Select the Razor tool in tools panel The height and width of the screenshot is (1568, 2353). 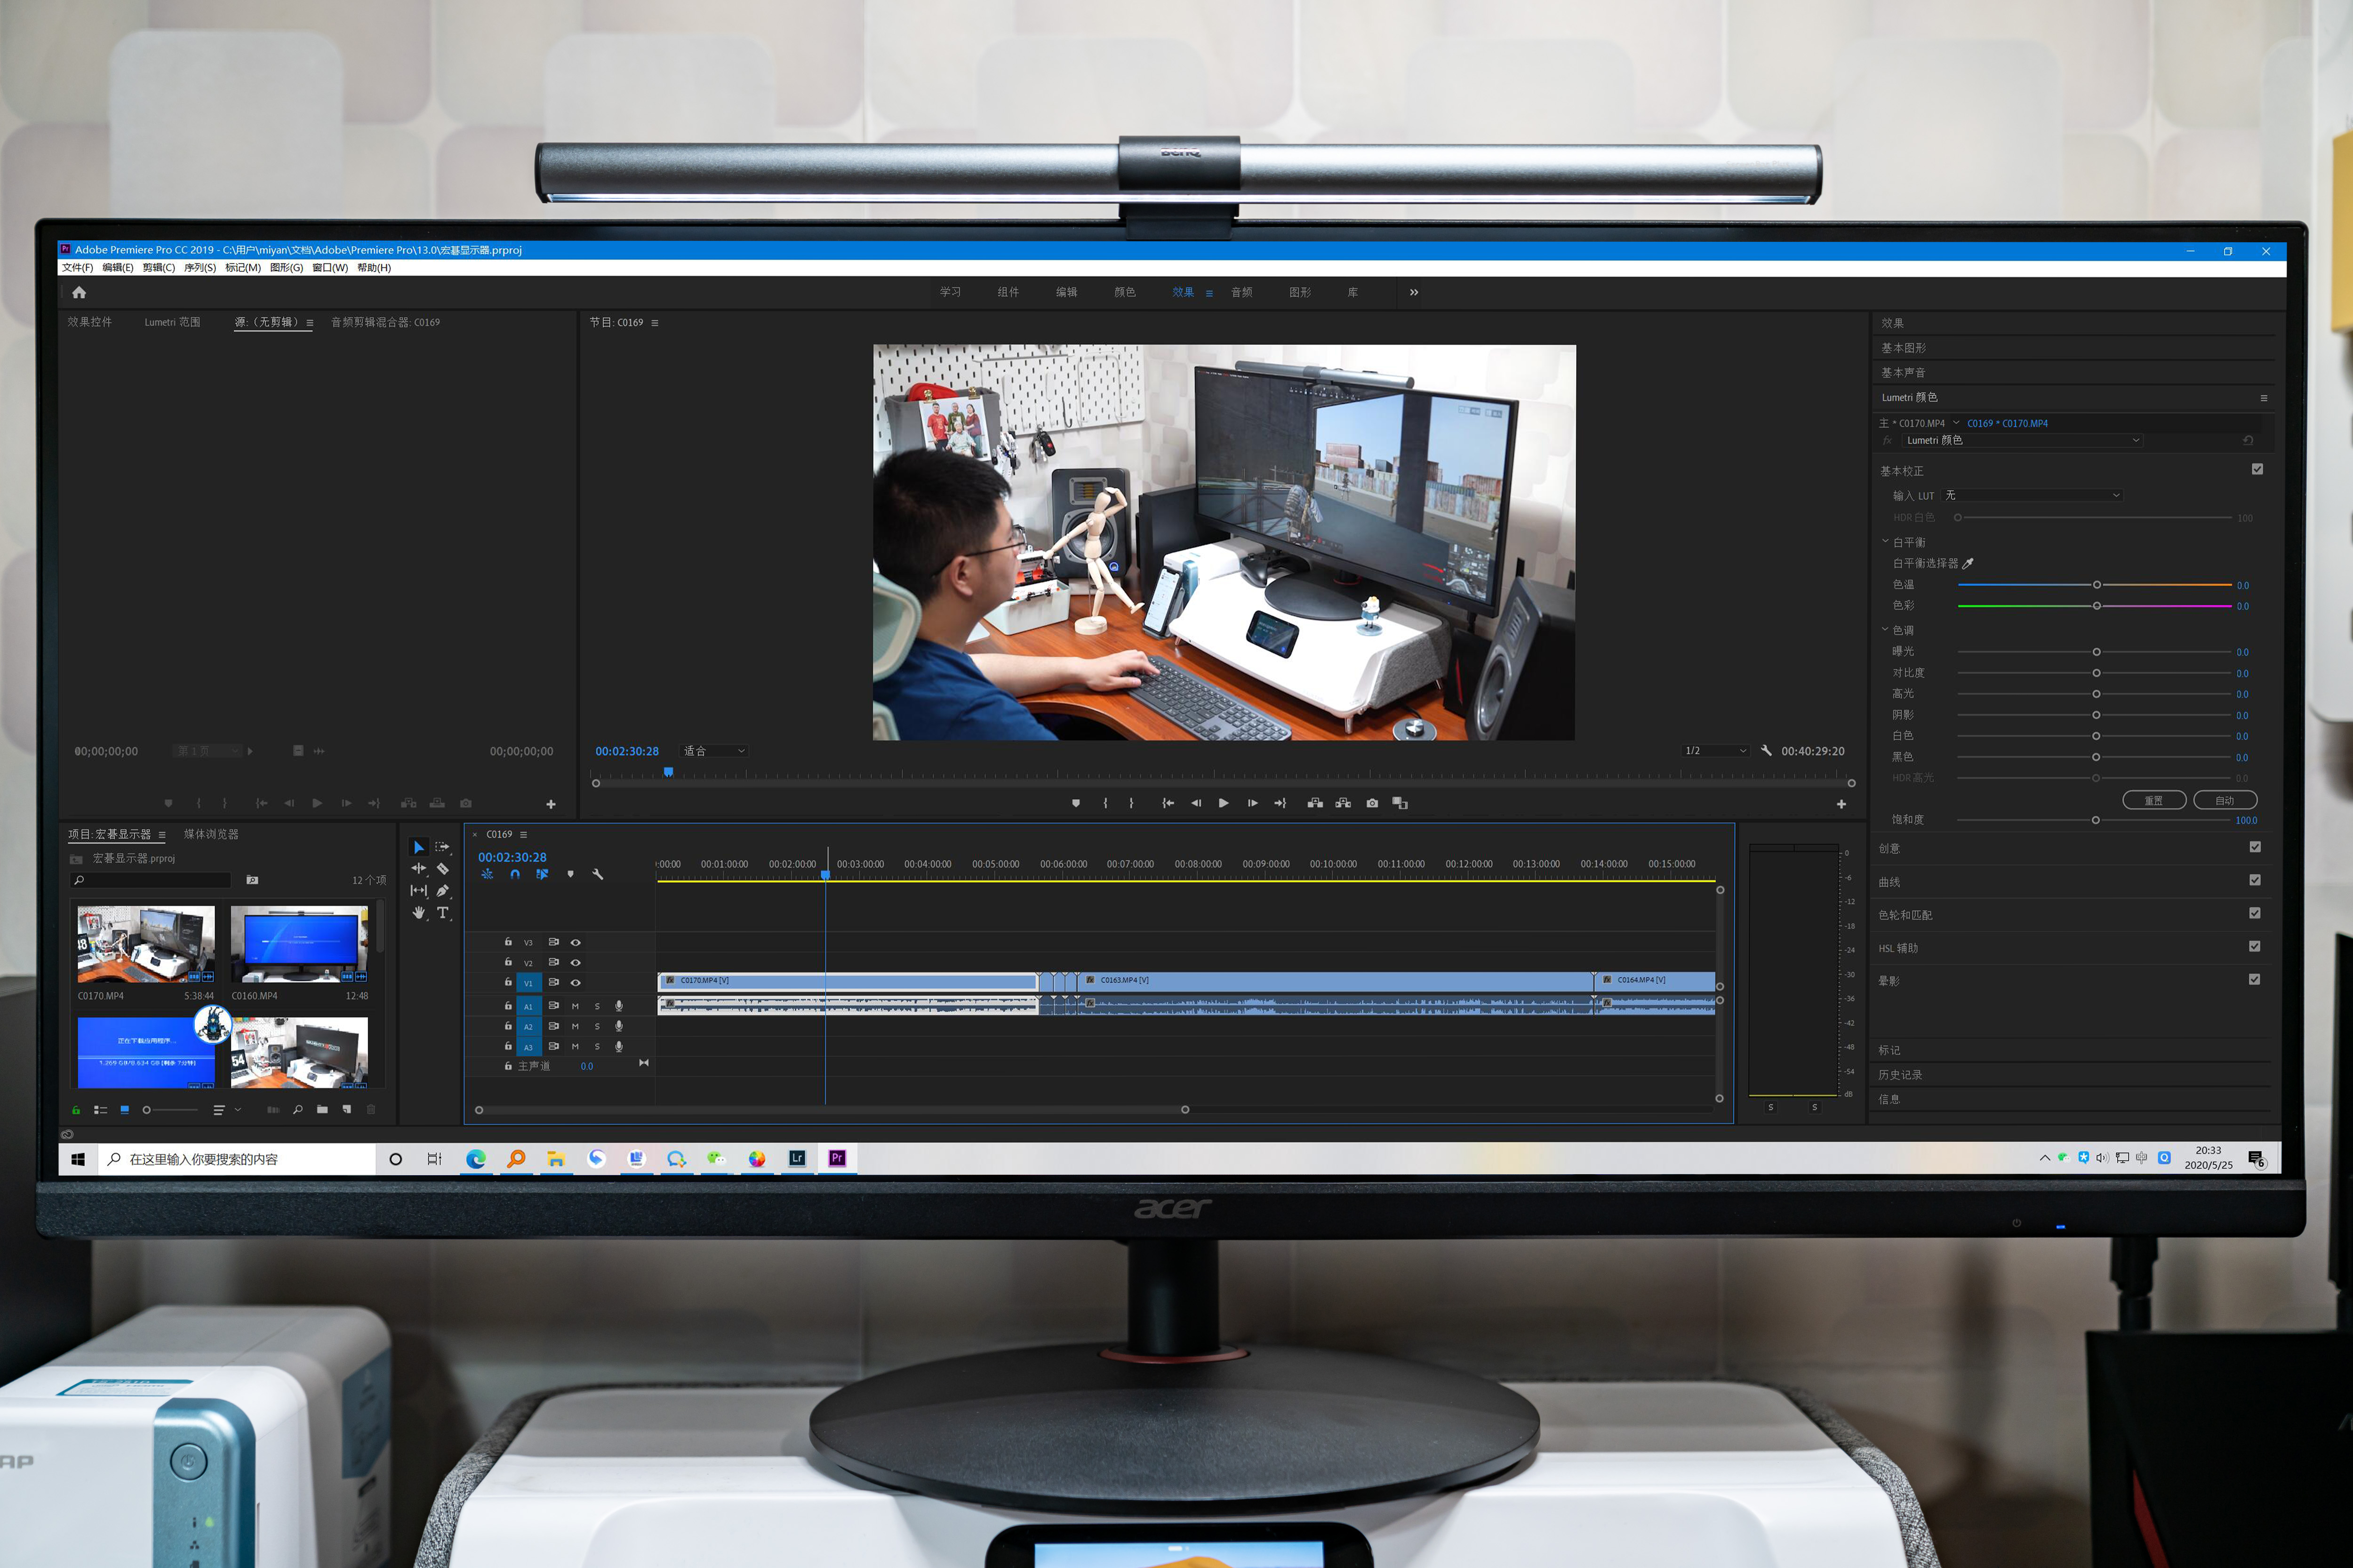coord(442,869)
